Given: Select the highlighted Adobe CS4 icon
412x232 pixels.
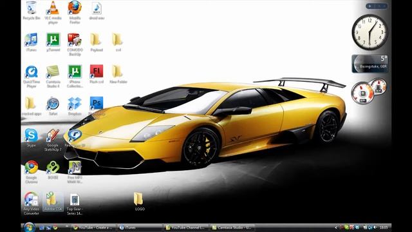Looking at the screenshot, I should click(x=53, y=202).
